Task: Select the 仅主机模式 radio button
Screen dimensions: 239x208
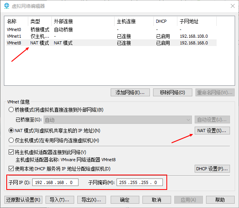Action: [x=11, y=140]
